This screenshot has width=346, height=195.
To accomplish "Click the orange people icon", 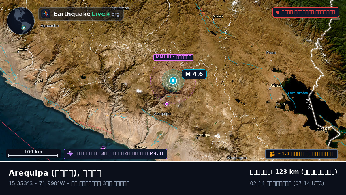I will pyautogui.click(x=272, y=154).
